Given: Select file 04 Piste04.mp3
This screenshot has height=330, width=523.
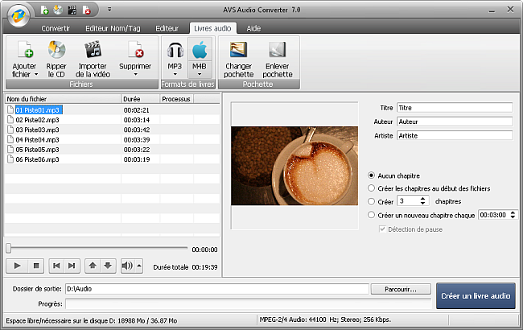Looking at the screenshot, I should click(x=37, y=140).
